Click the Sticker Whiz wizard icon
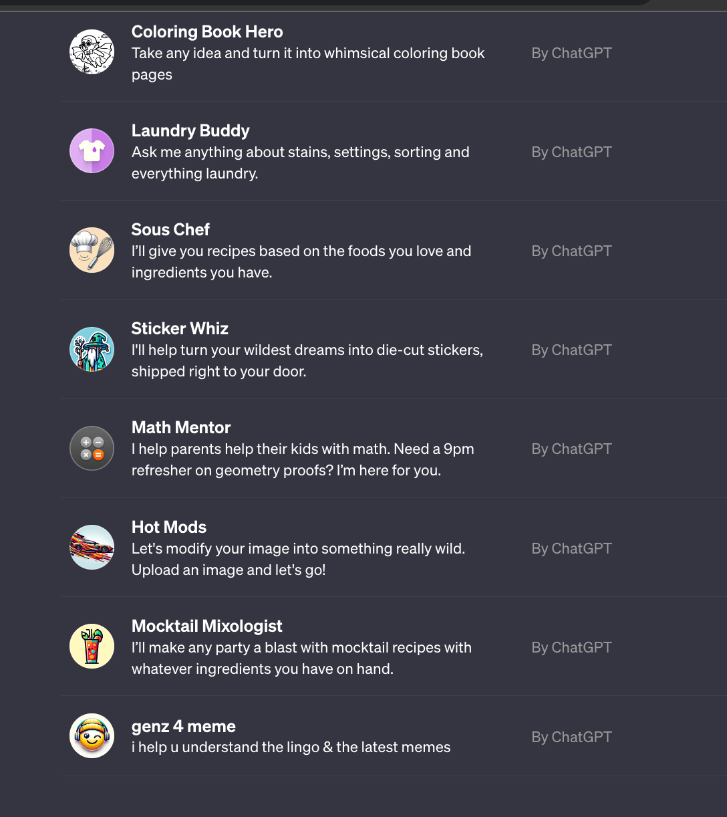Screen dimensions: 727x817 92,349
